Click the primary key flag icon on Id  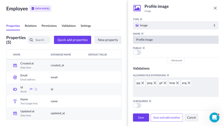[31, 89]
